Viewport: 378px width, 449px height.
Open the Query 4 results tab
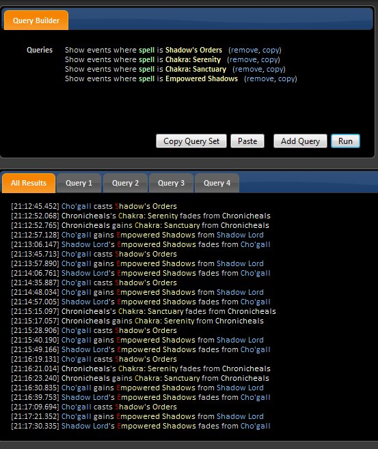217,183
